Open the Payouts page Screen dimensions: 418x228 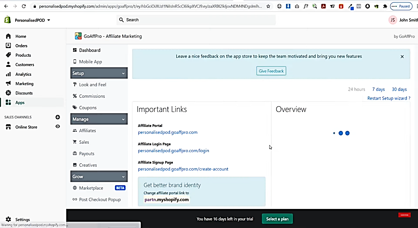click(87, 153)
